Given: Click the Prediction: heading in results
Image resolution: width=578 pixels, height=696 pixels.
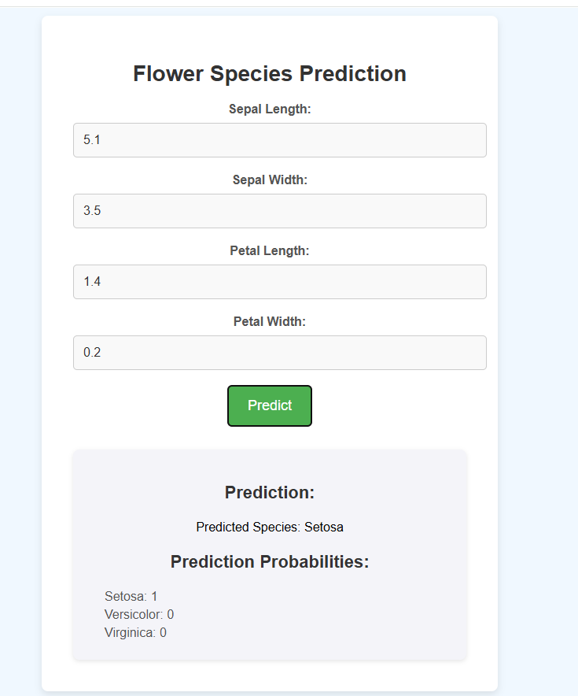Looking at the screenshot, I should (270, 492).
